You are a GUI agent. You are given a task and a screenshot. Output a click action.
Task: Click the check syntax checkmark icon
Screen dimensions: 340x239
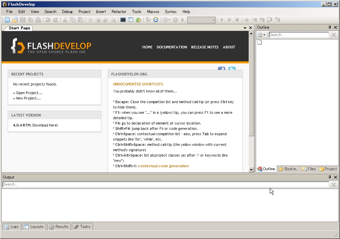pyautogui.click(x=148, y=20)
